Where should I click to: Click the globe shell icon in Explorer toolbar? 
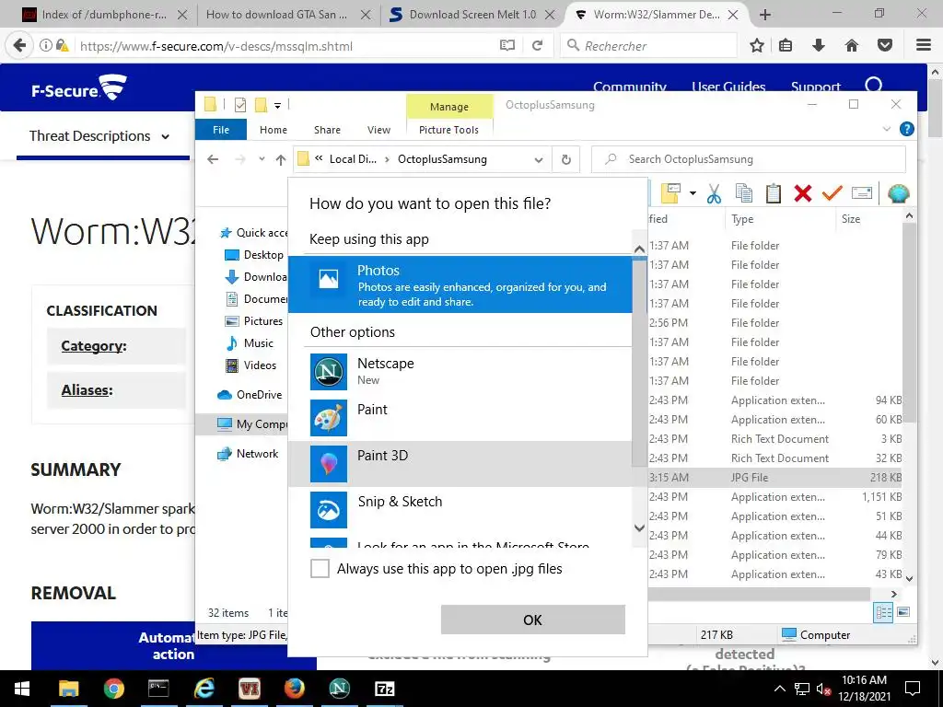coord(899,193)
